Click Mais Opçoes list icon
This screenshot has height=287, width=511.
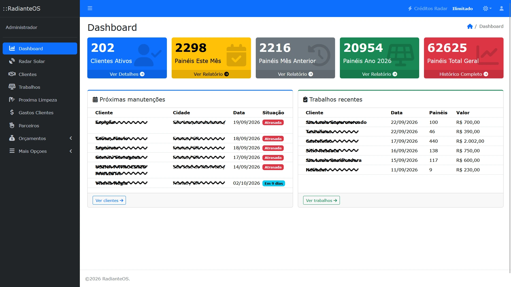[12, 151]
